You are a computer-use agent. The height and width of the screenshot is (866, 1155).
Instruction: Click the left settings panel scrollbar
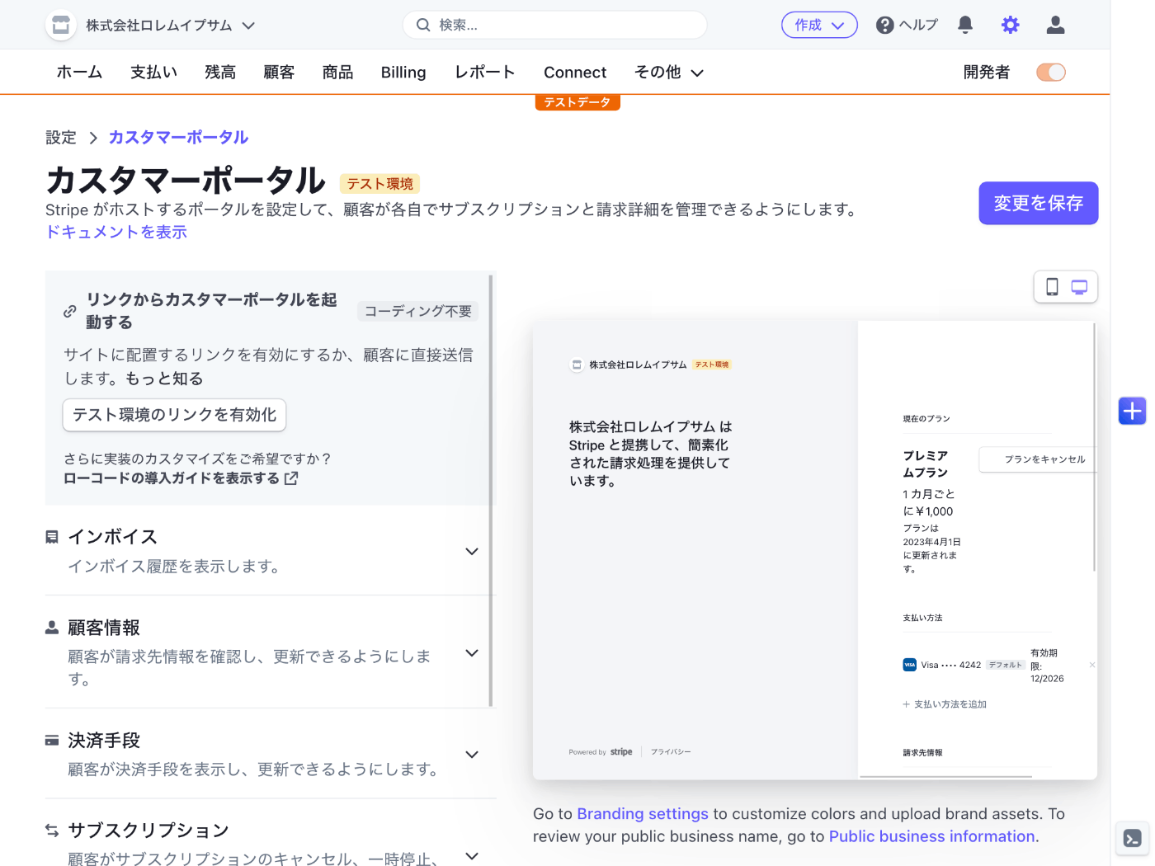(491, 491)
